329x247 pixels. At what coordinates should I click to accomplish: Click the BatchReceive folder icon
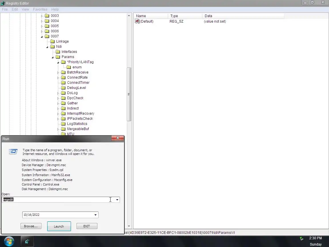[x=63, y=72]
